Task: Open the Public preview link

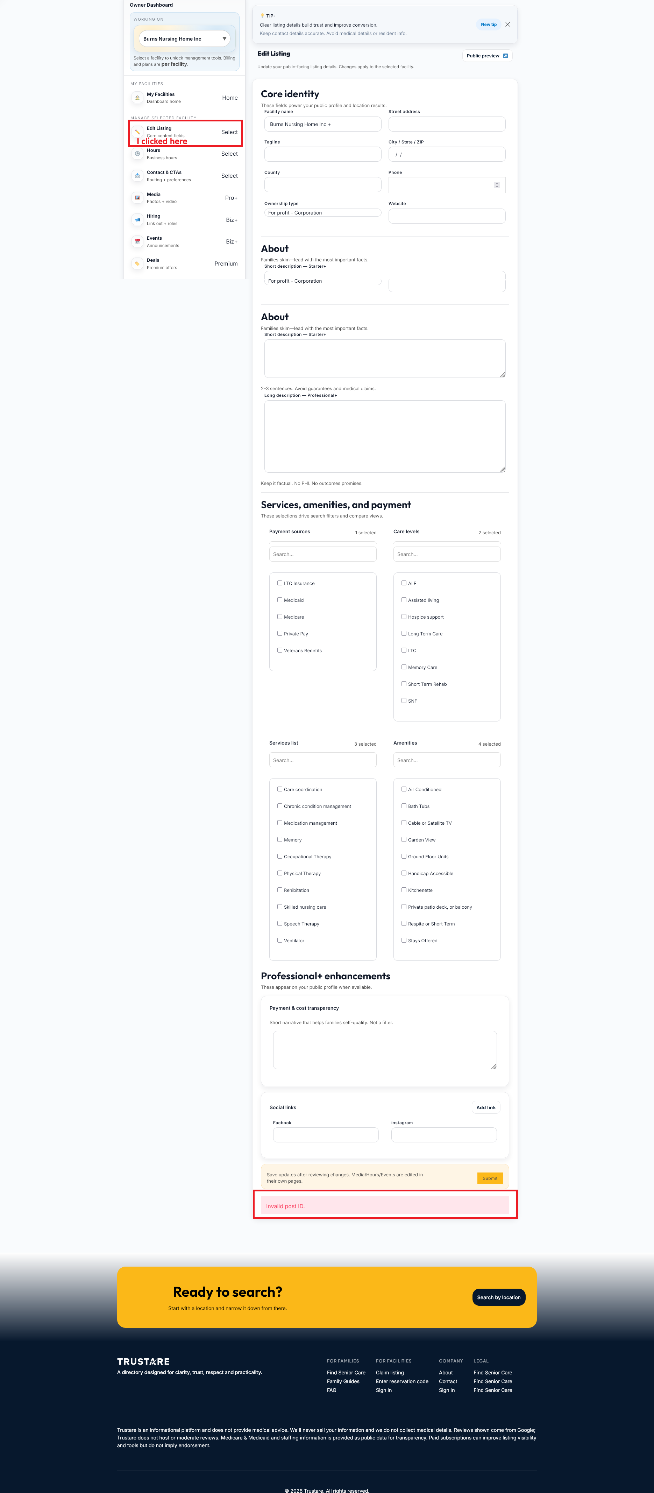Action: click(x=486, y=56)
